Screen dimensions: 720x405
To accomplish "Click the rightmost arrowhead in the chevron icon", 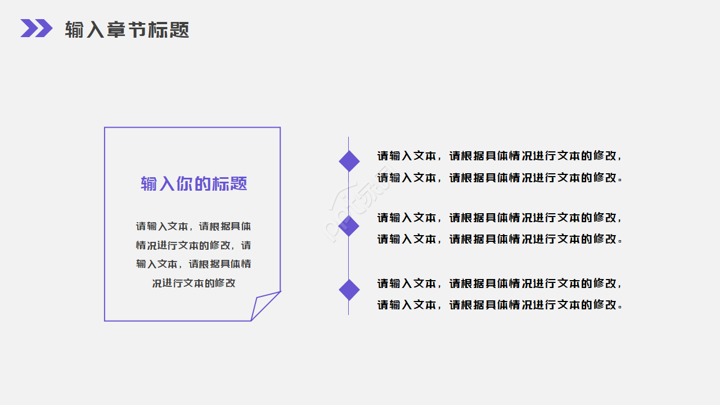I will pos(44,28).
